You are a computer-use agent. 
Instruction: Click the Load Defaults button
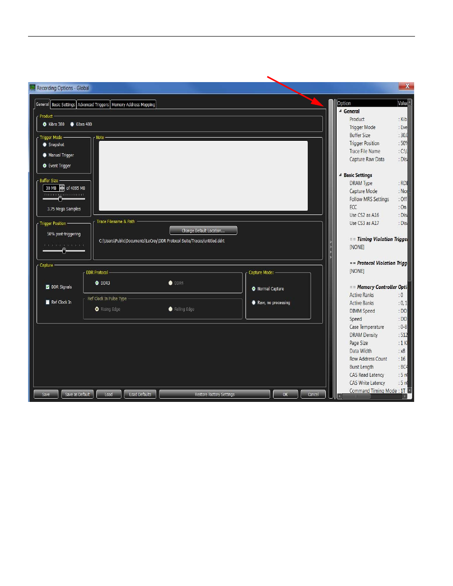pos(140,394)
